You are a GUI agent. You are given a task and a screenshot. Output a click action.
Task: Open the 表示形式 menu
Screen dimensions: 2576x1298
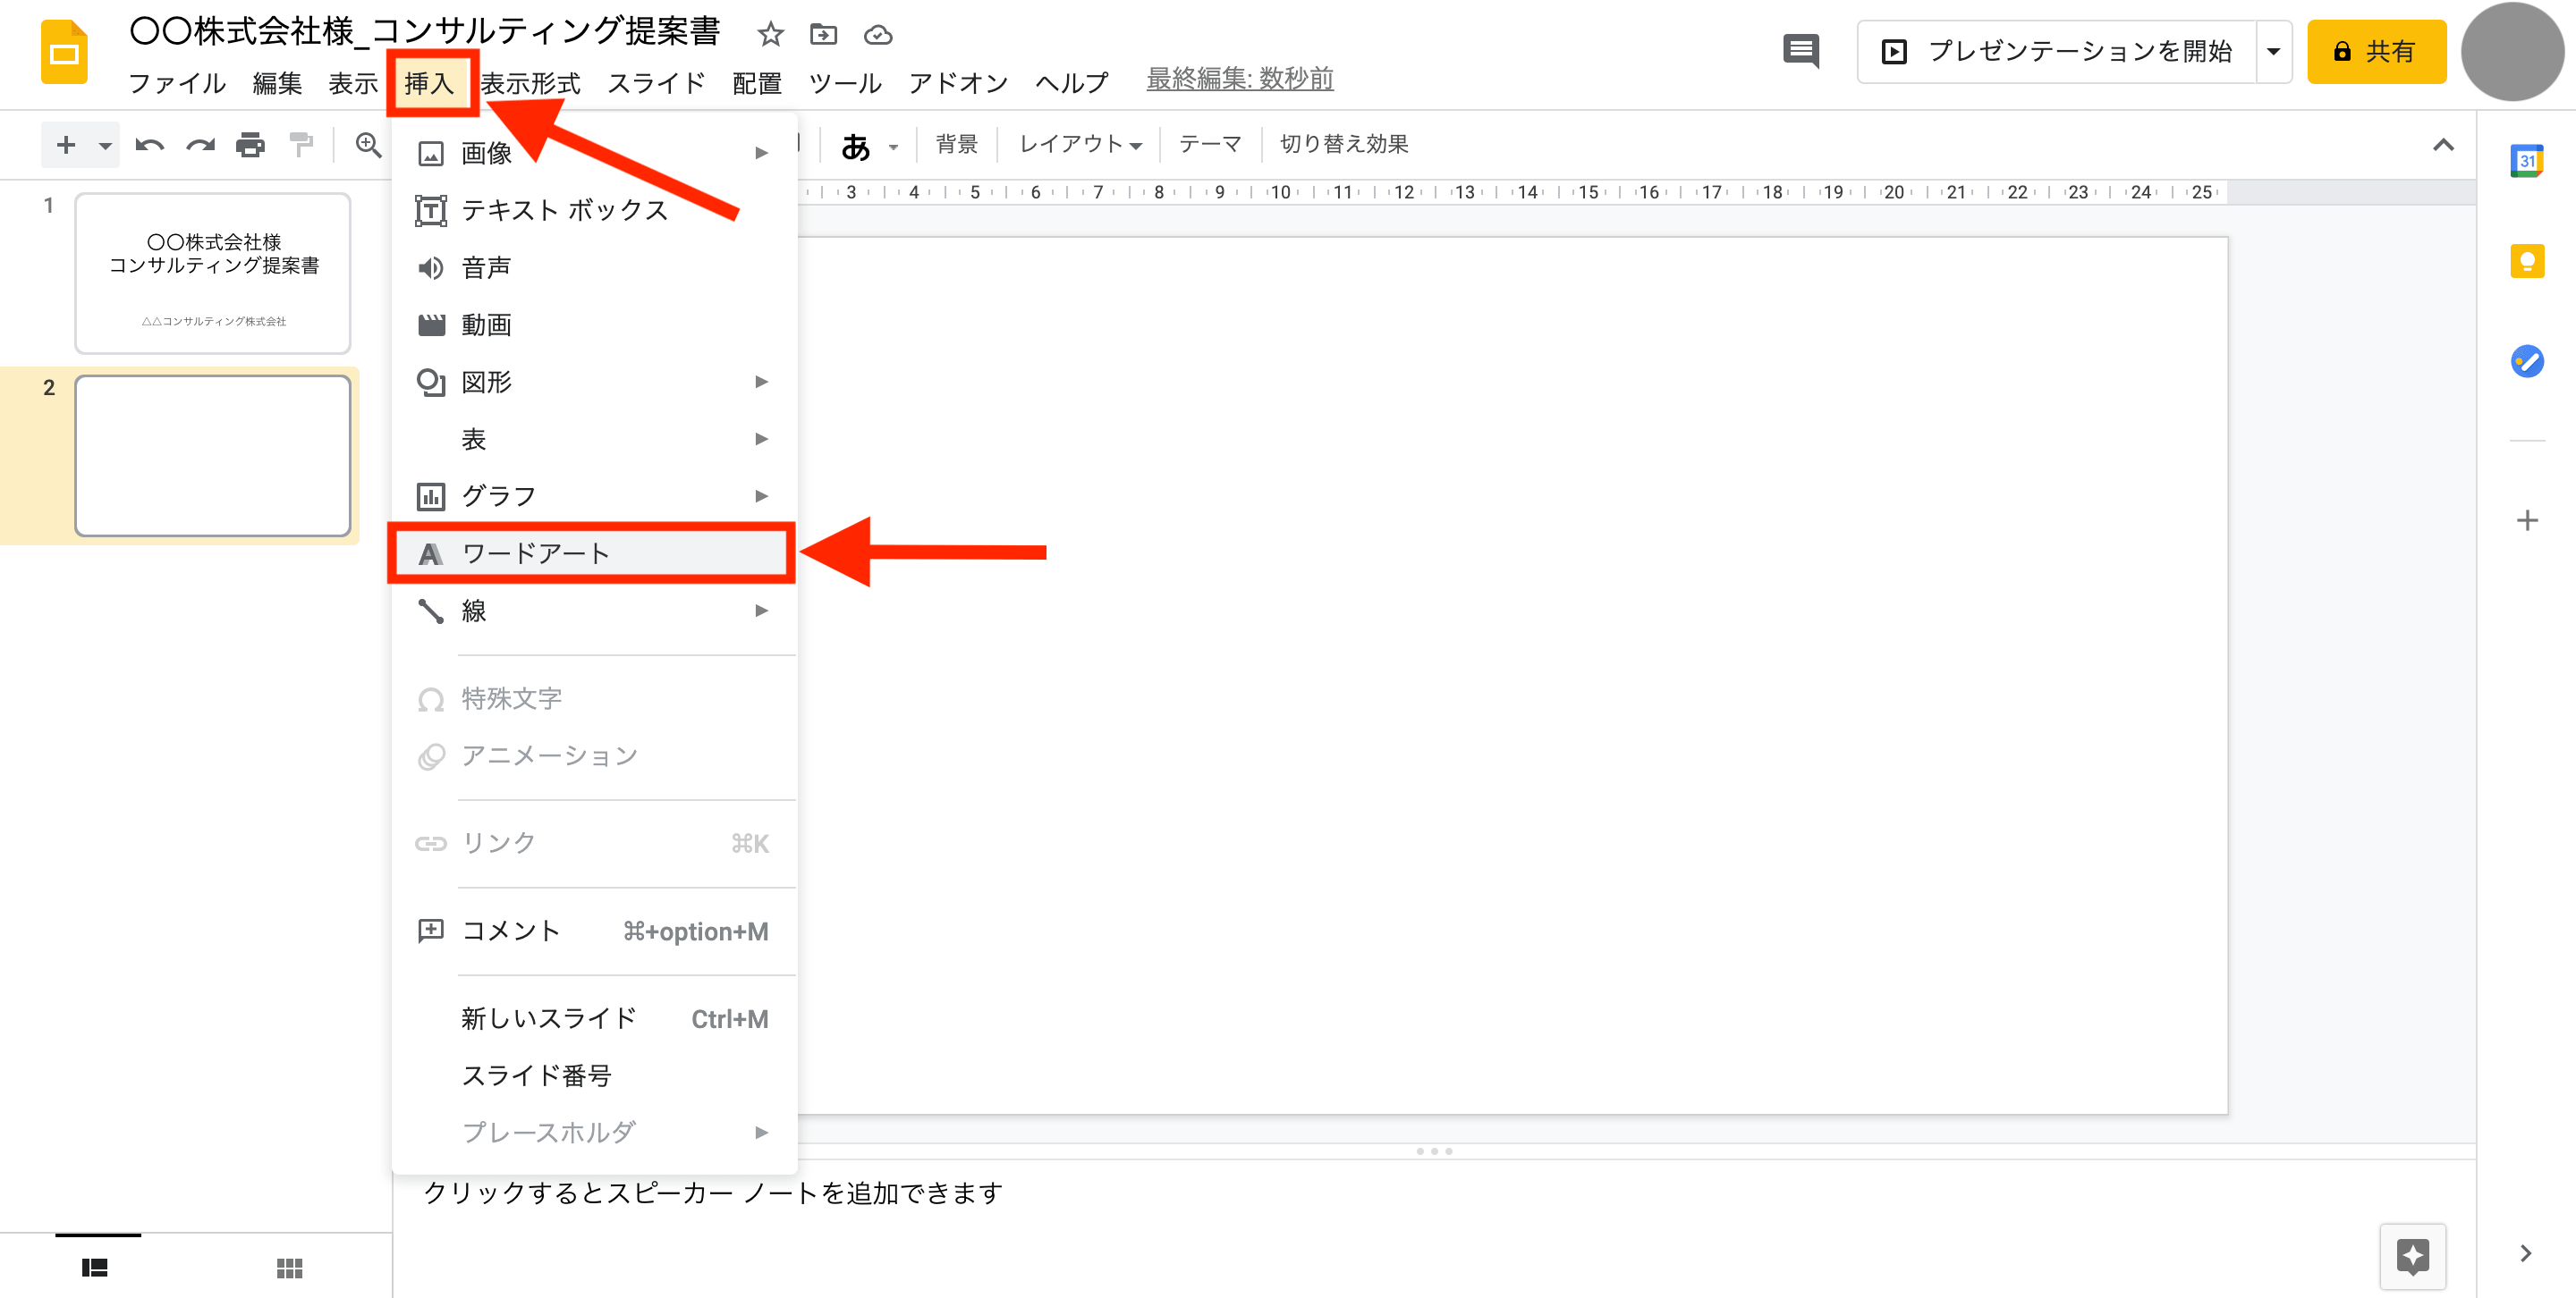click(x=531, y=83)
